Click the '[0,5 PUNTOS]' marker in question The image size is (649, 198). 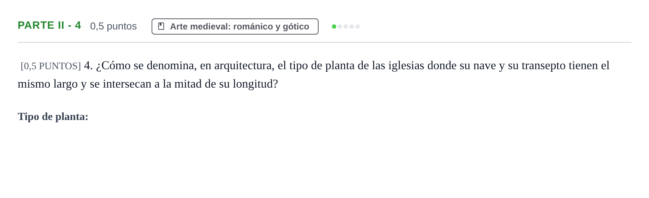click(51, 66)
